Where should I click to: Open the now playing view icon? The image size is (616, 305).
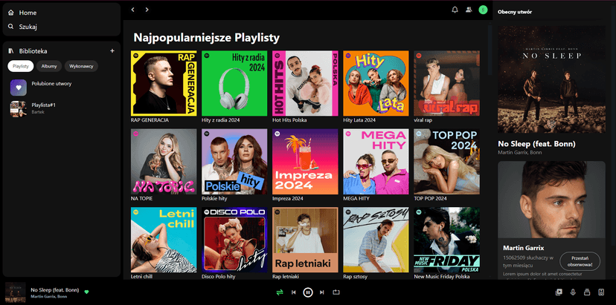pos(559,292)
